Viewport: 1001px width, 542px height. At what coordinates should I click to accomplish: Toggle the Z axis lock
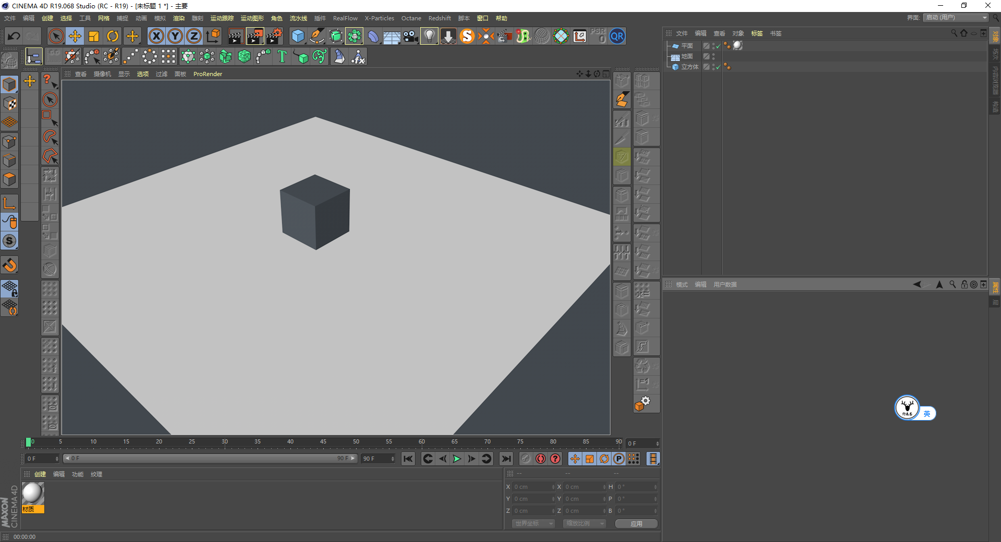coord(194,36)
